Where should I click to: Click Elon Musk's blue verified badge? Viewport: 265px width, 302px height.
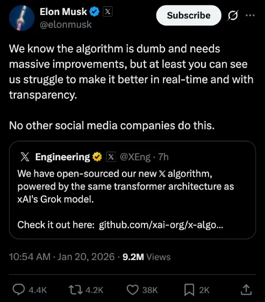point(95,11)
